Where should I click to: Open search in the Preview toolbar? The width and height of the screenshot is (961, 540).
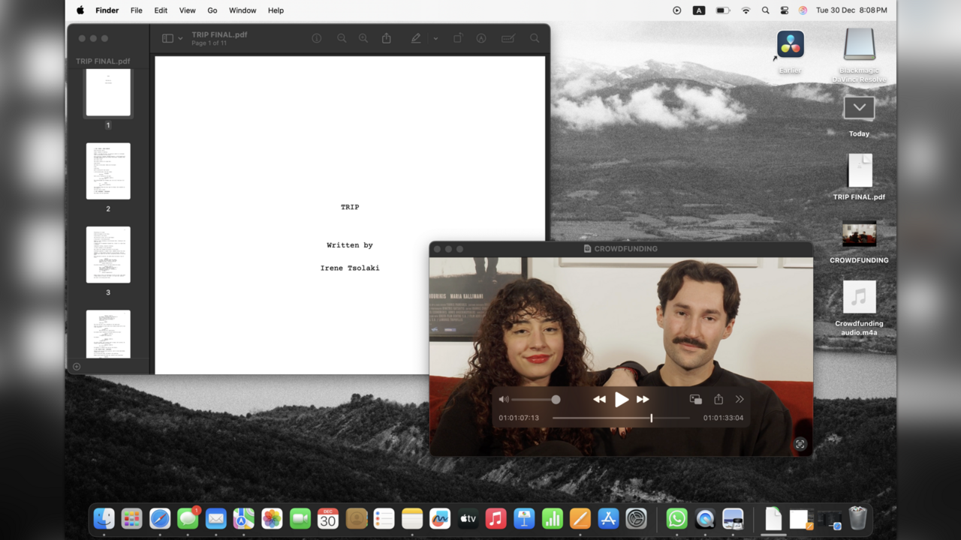[535, 38]
